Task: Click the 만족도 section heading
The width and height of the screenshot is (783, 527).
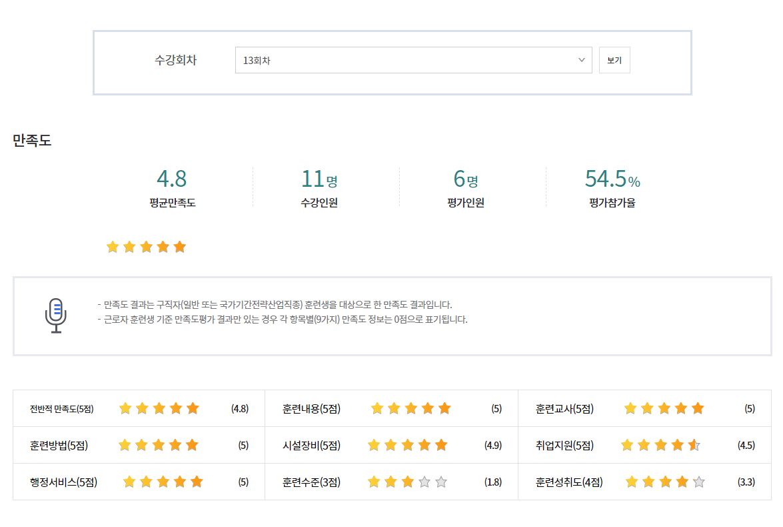Action: [x=32, y=141]
